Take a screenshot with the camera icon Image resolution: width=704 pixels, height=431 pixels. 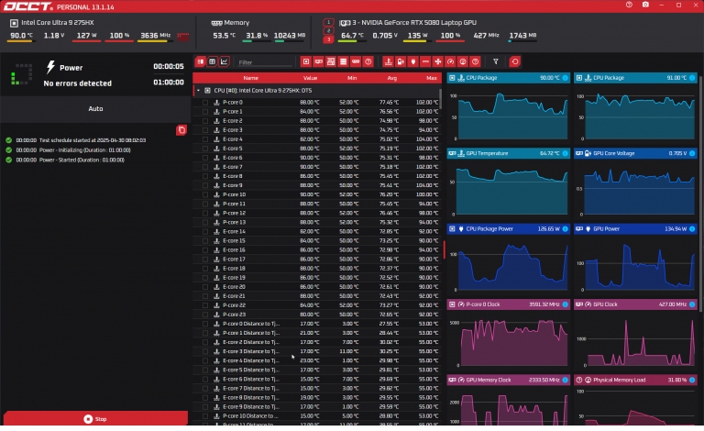pyautogui.click(x=645, y=5)
